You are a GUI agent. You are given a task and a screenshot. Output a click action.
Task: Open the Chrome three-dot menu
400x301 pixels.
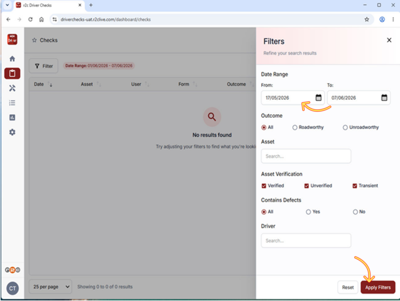393,20
